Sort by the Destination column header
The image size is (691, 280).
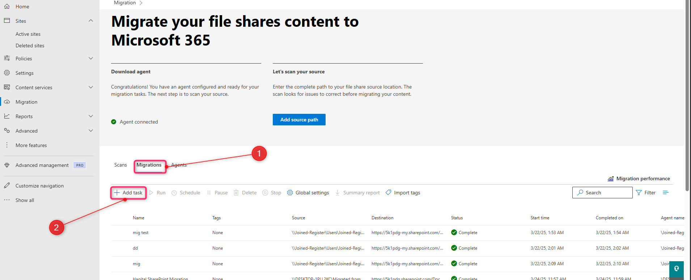382,218
